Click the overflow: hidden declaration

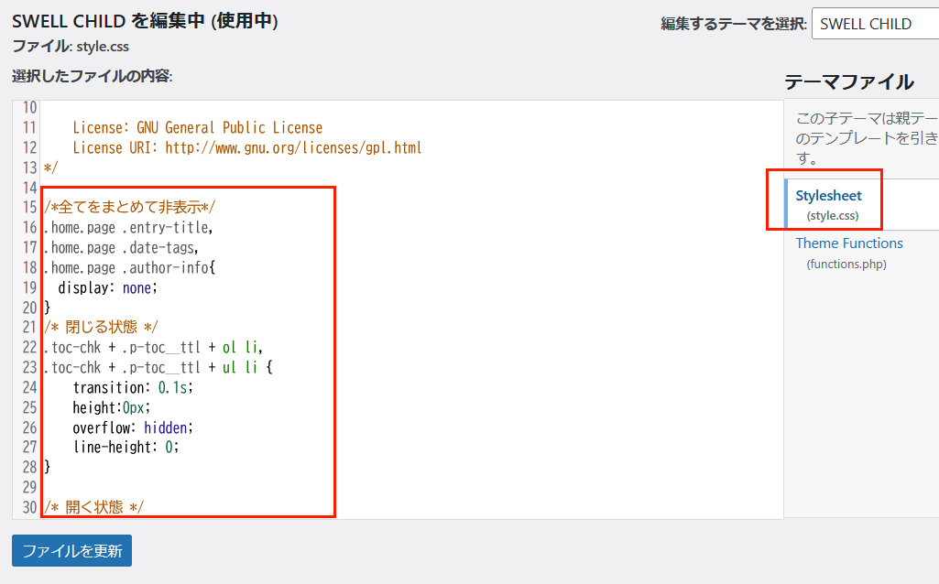[134, 427]
